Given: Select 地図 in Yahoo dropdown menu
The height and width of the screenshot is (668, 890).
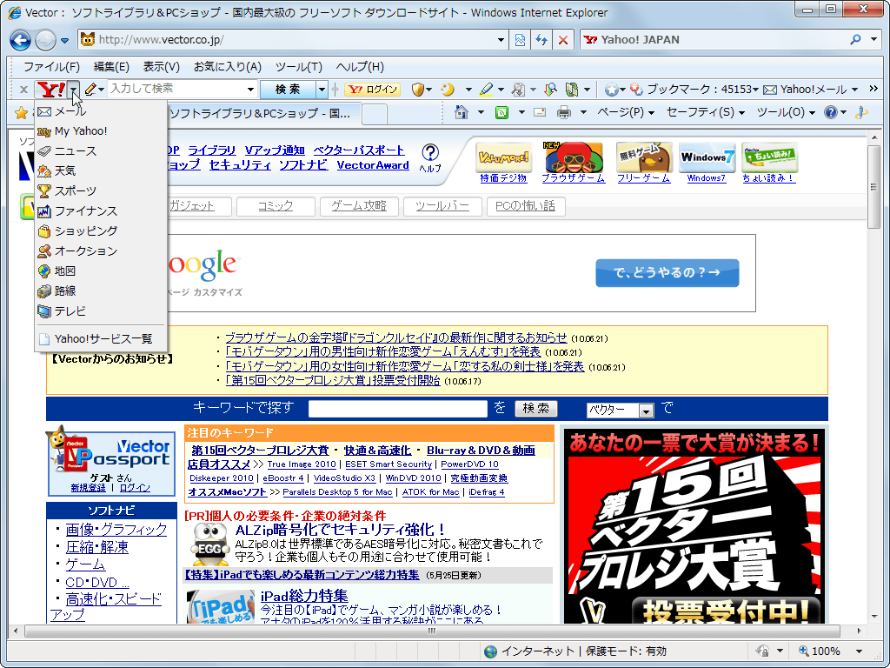Looking at the screenshot, I should coord(101,271).
